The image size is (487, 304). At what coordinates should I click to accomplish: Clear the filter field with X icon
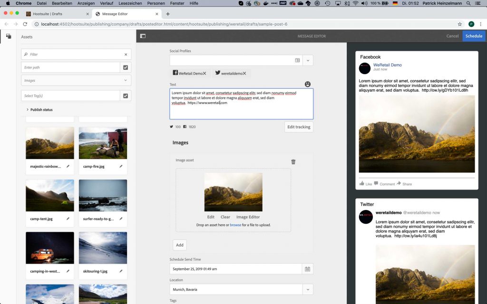pos(126,55)
